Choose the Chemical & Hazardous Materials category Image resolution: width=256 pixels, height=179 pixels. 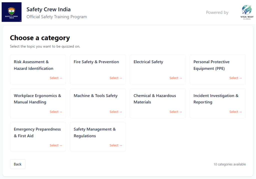(157, 103)
